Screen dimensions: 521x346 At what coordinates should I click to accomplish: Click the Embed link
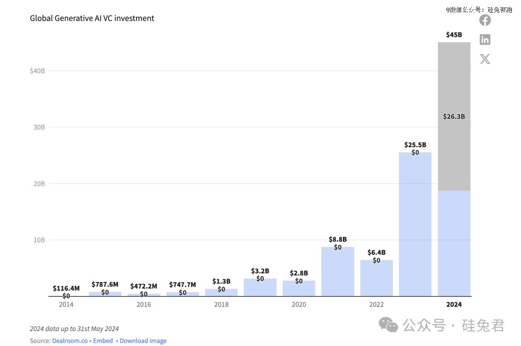(x=103, y=341)
